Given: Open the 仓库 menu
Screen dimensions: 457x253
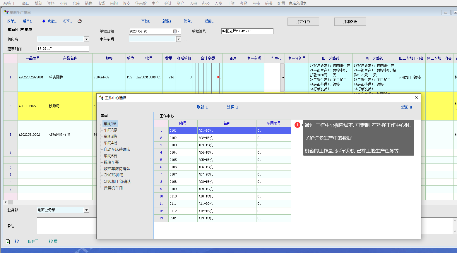Looking at the screenshot, I should [76, 3].
